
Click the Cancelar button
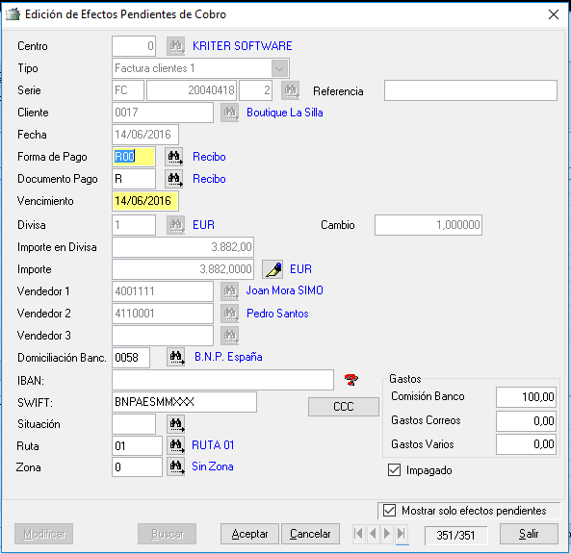pyautogui.click(x=310, y=534)
